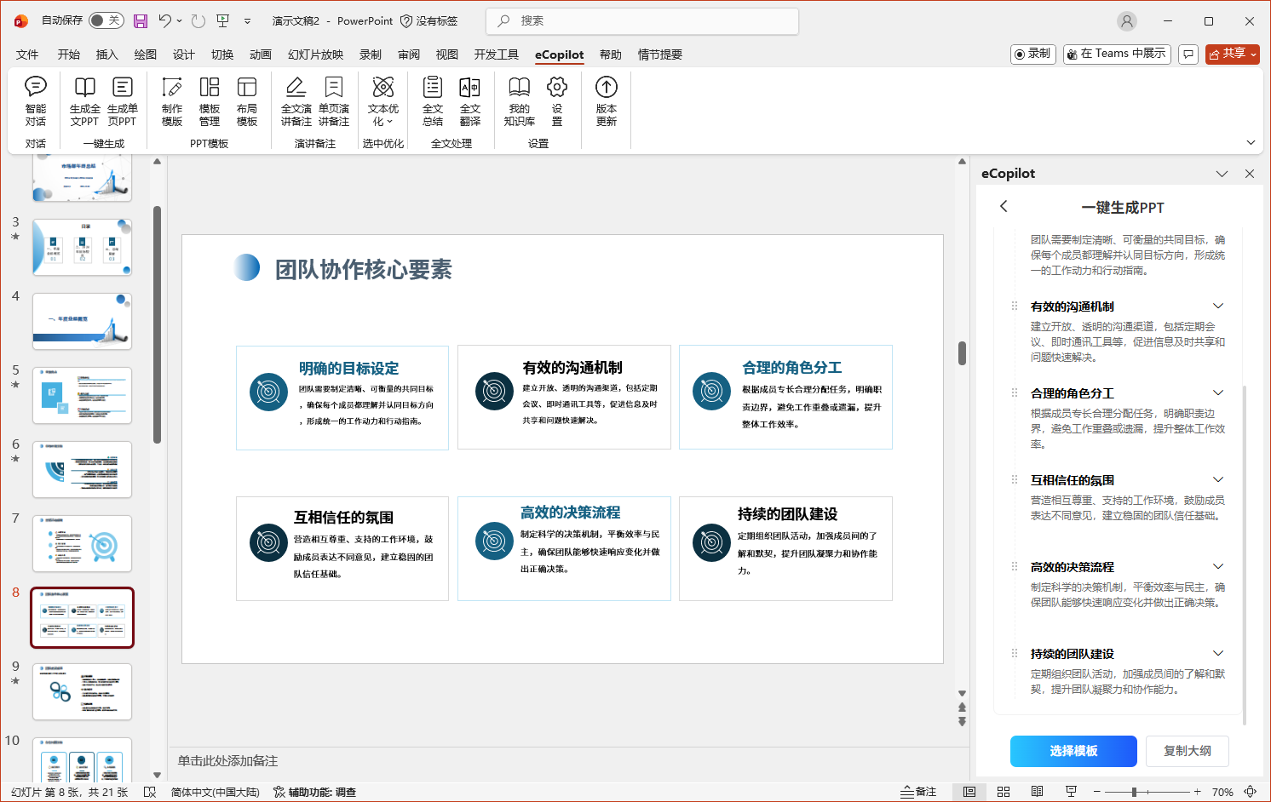Click 生成全文PPT icon in ribbon

point(84,100)
